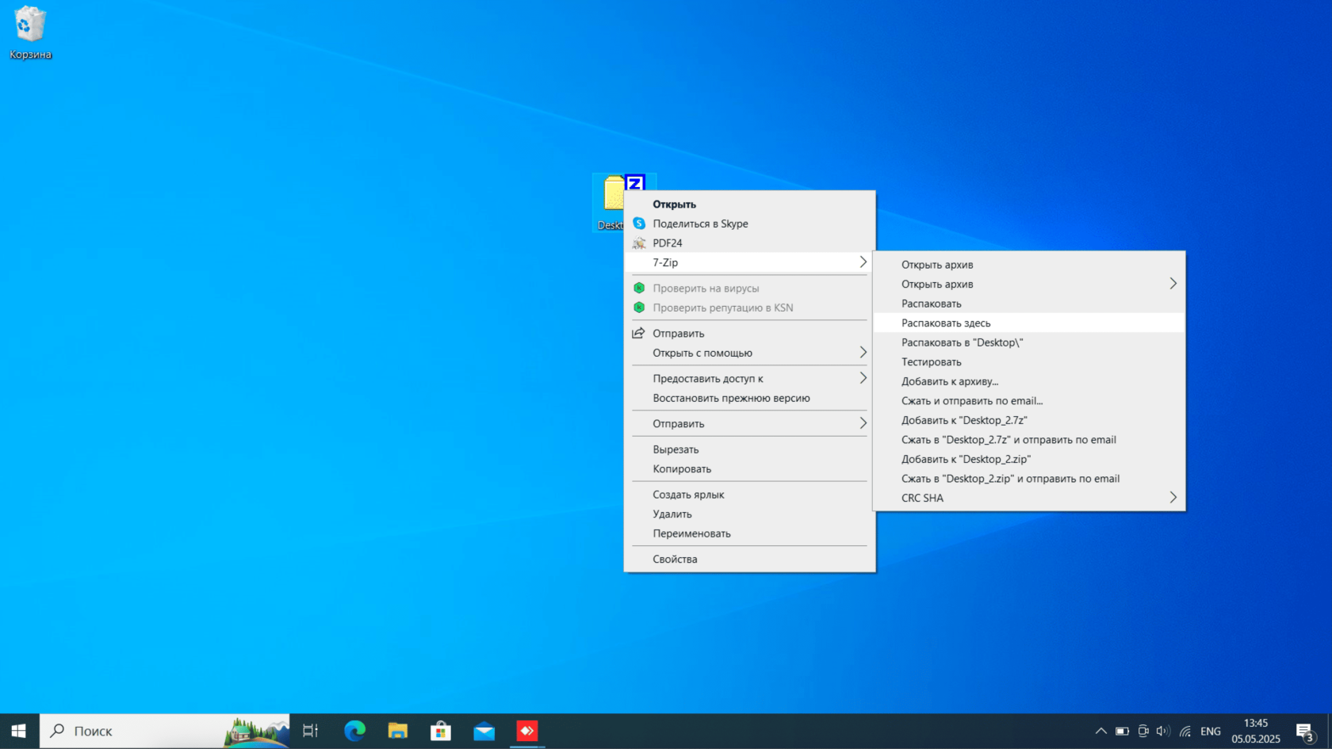Choose Вырезать in the context menu
1332x749 pixels.
749,449
